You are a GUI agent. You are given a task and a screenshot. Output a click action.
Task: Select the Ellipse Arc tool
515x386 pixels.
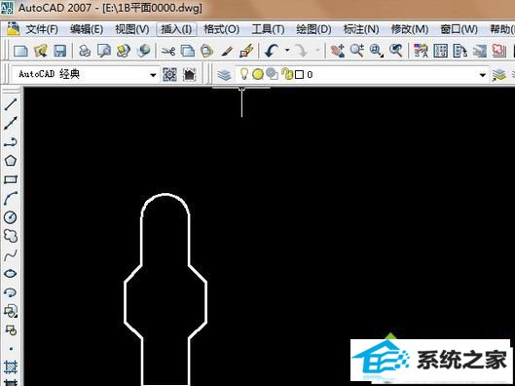[x=11, y=292]
